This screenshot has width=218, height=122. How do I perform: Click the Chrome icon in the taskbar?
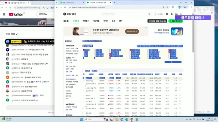click(132, 119)
